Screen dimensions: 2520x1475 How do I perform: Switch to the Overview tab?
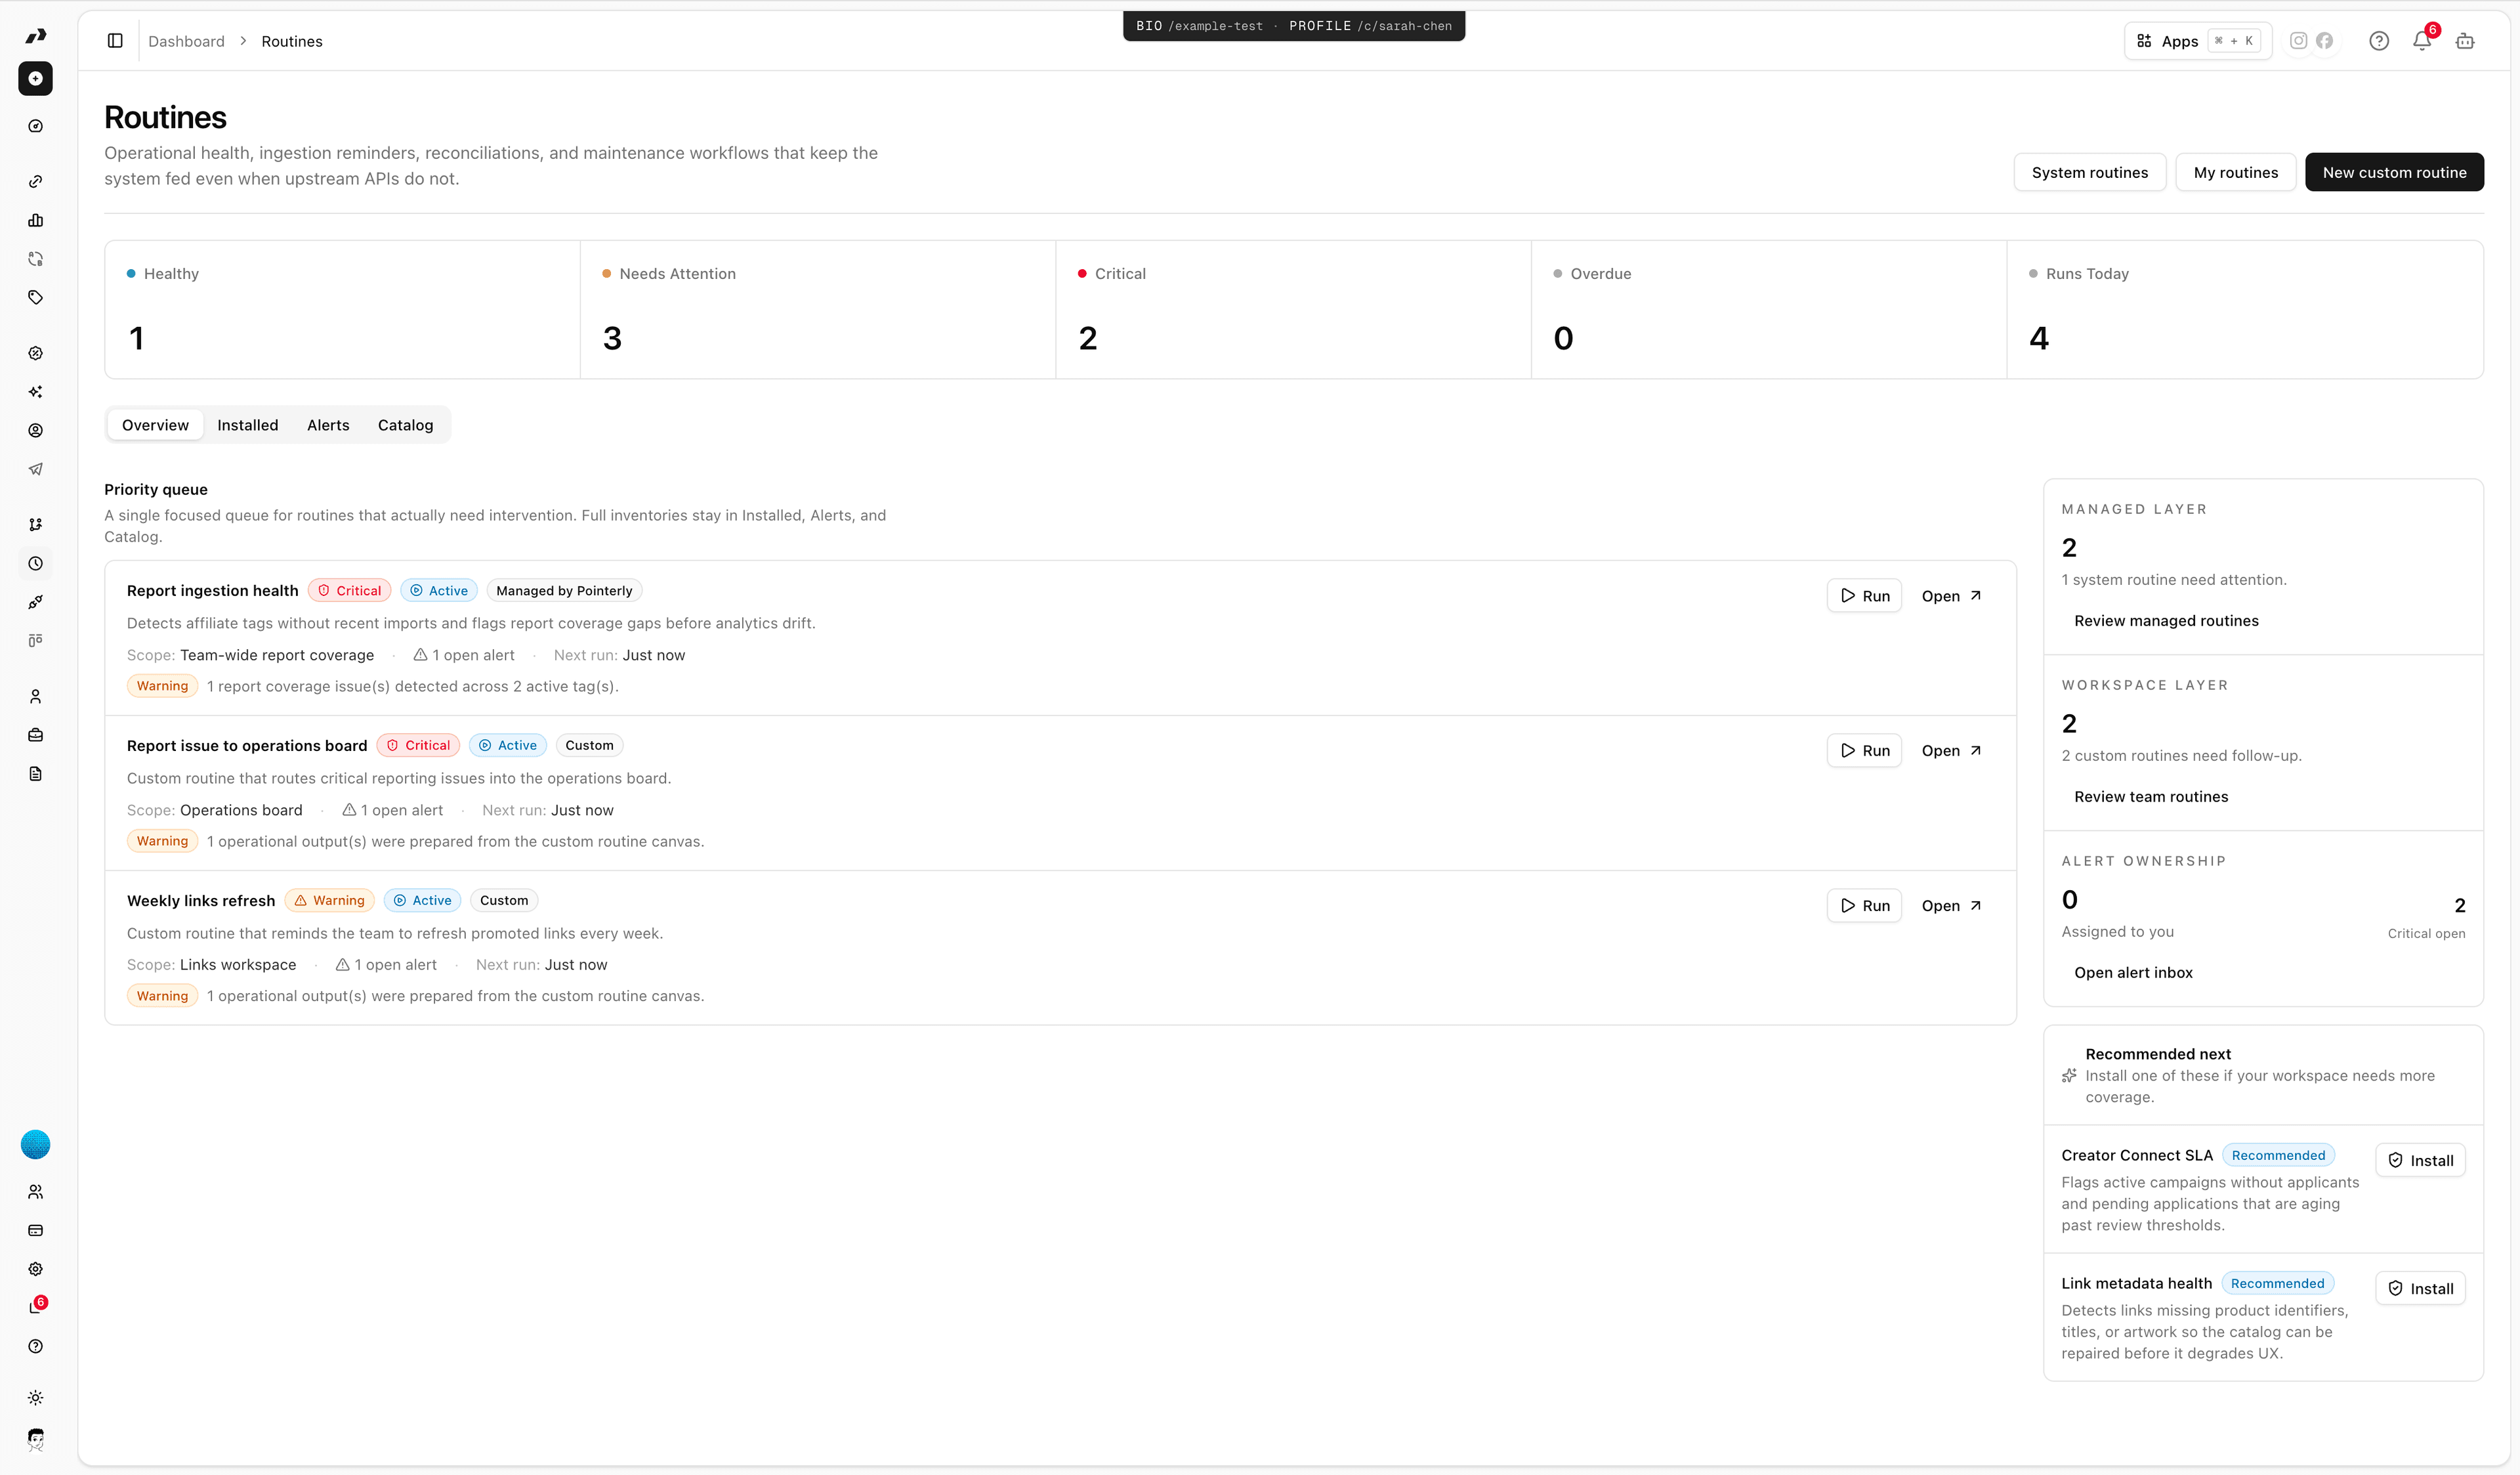[x=155, y=425]
